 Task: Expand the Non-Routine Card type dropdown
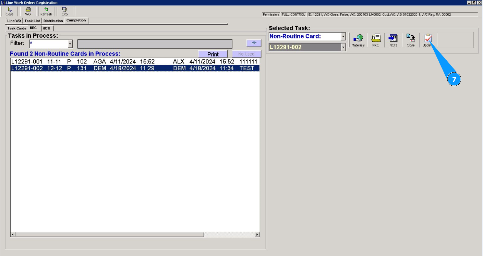coord(343,36)
